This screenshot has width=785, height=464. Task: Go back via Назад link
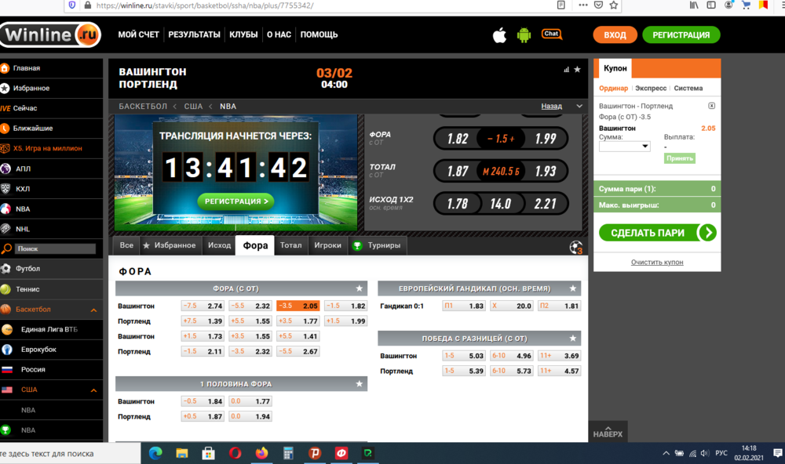[x=551, y=106]
